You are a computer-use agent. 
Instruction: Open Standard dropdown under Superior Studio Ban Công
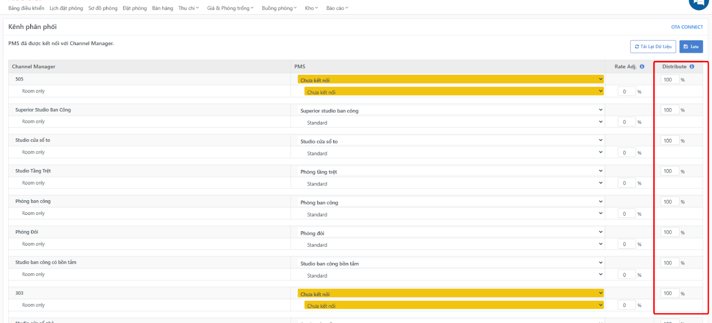click(x=454, y=122)
